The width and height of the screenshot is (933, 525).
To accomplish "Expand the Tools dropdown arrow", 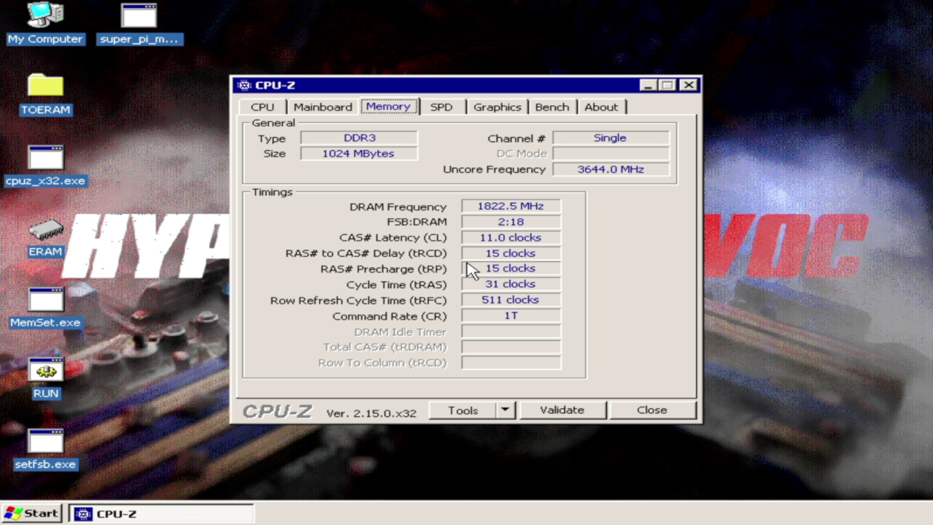I will (505, 410).
